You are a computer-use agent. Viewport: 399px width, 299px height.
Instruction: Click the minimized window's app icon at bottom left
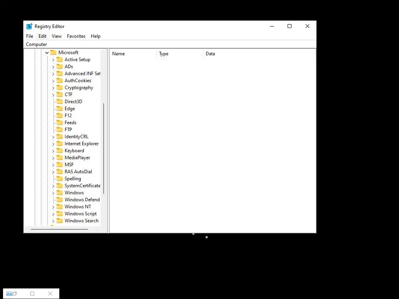9,294
